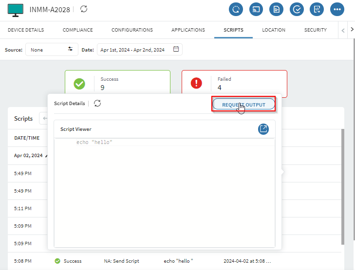Open the remote control cast icon
The width and height of the screenshot is (355, 270).
[256, 9]
